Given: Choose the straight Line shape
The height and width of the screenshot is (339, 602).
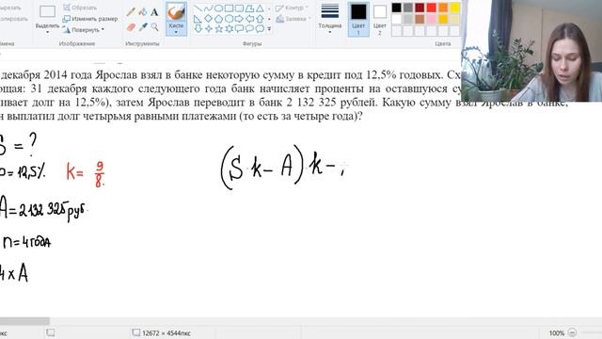Looking at the screenshot, I should [198, 8].
